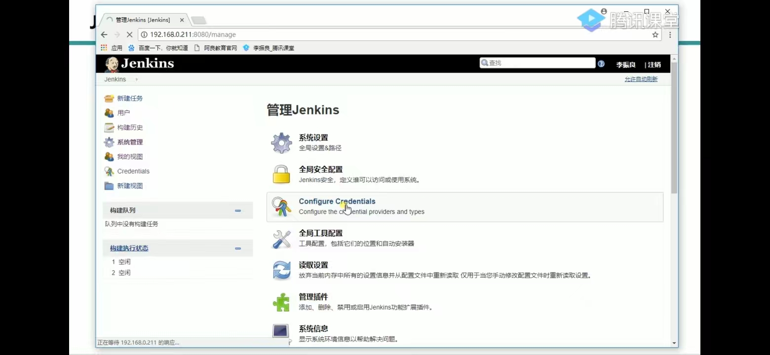This screenshot has width=770, height=355.
Task: Open the 百度一下，你就知道 bookmark
Action: 158,48
